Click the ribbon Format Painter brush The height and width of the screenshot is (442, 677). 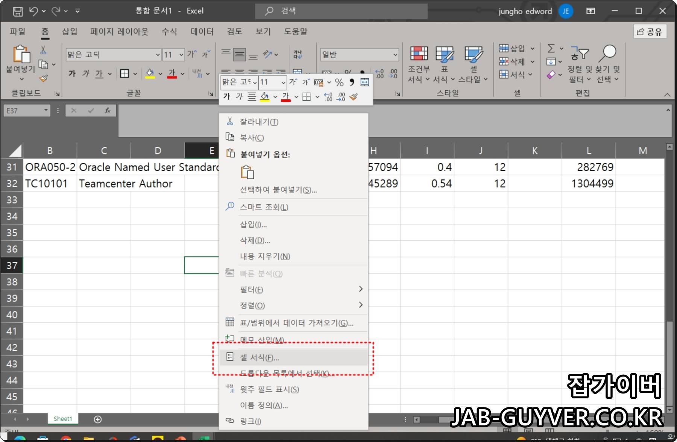click(44, 78)
